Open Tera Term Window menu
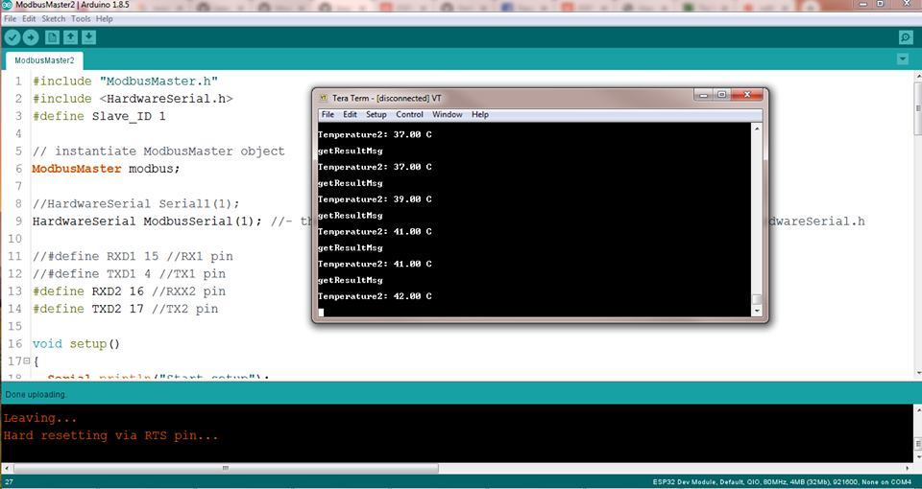The width and height of the screenshot is (922, 489). 448,114
